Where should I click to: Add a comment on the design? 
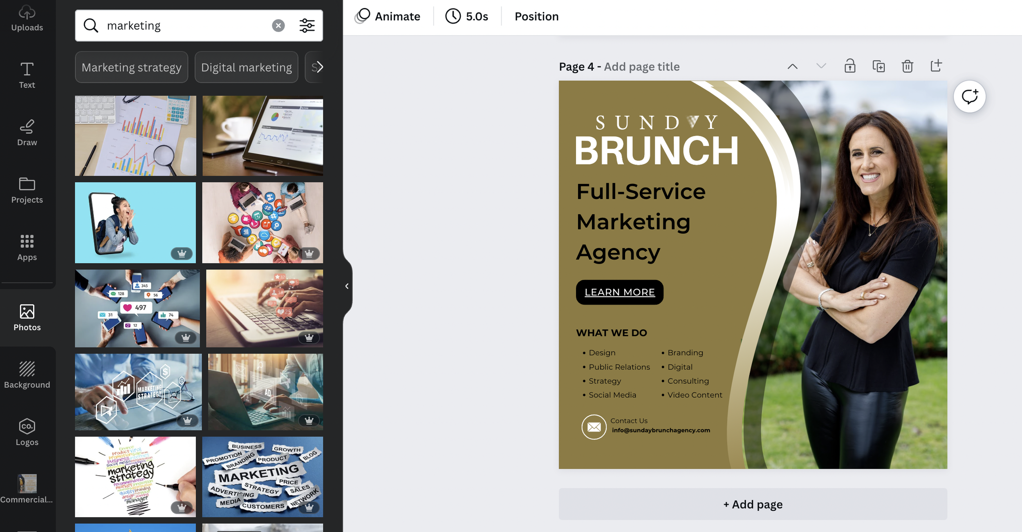969,97
